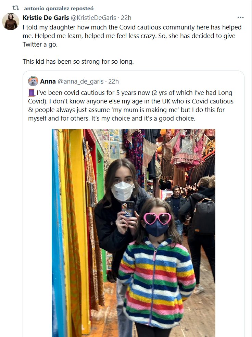The image size is (252, 337).
Task: Open the tweet text about Covid cautious community
Action: coord(132,36)
